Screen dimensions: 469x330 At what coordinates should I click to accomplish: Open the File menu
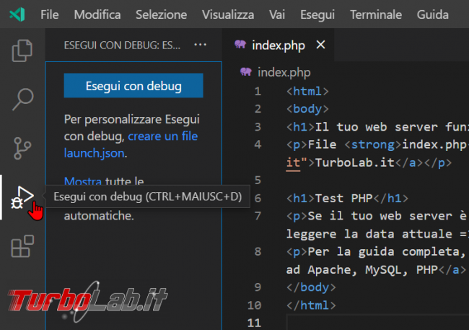pos(50,14)
